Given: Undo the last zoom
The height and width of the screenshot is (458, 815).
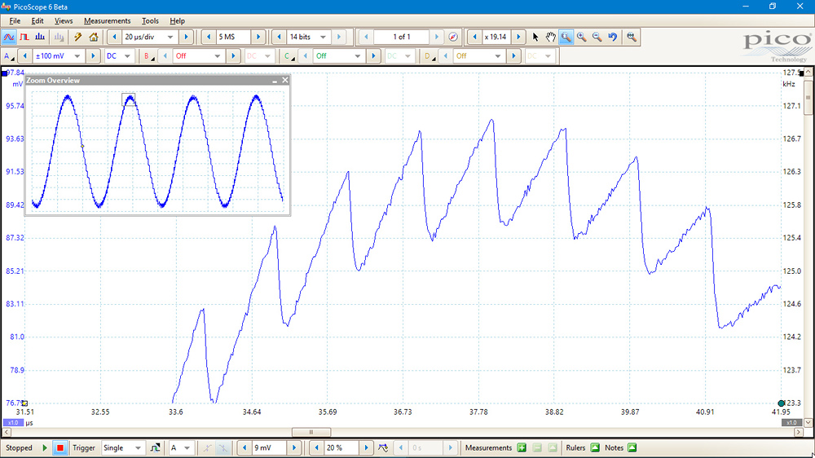Looking at the screenshot, I should pyautogui.click(x=613, y=37).
